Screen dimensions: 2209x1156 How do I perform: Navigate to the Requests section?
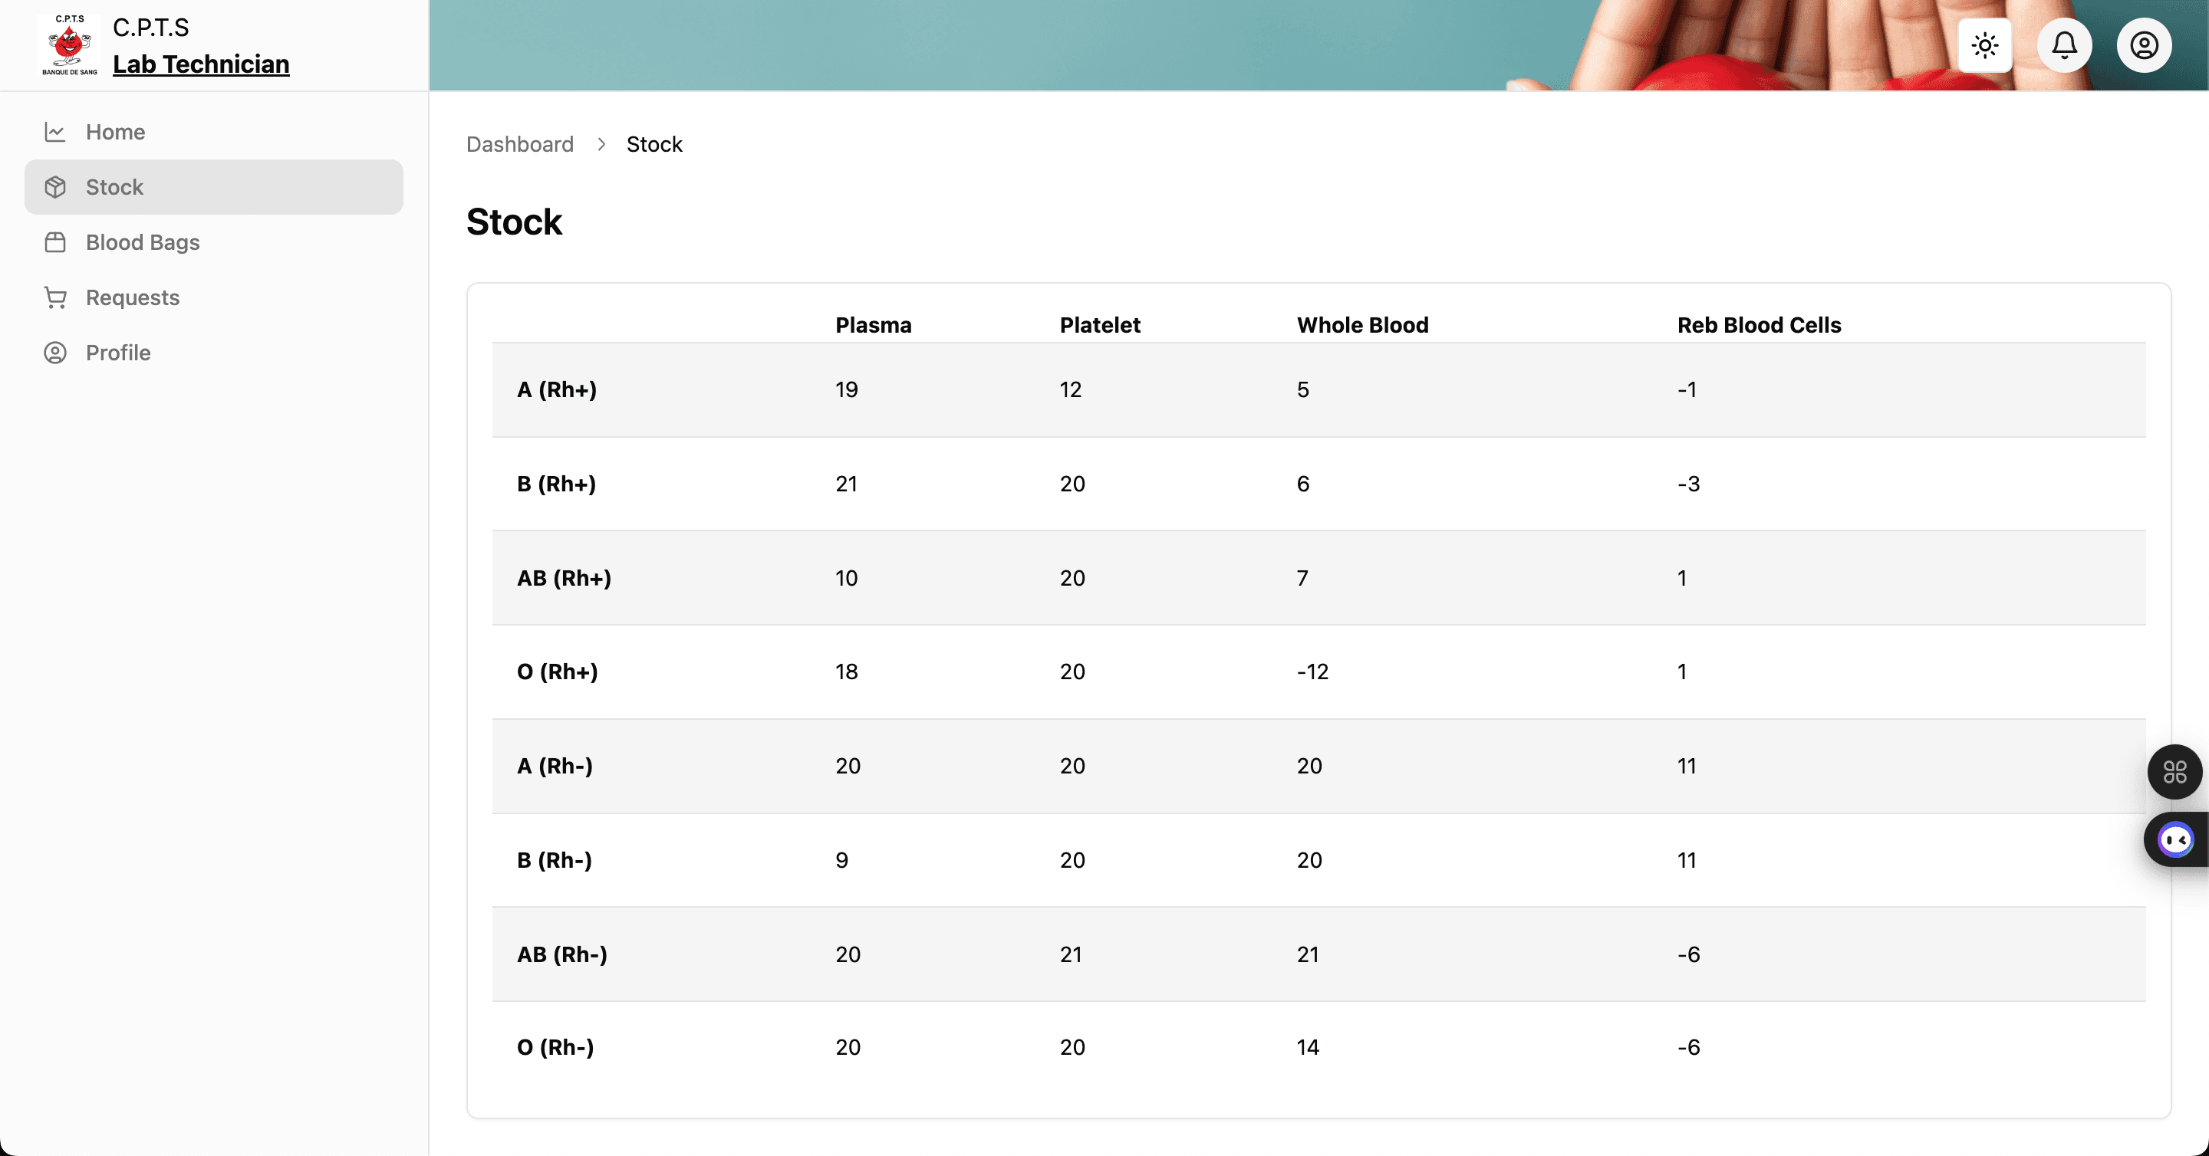coord(133,297)
